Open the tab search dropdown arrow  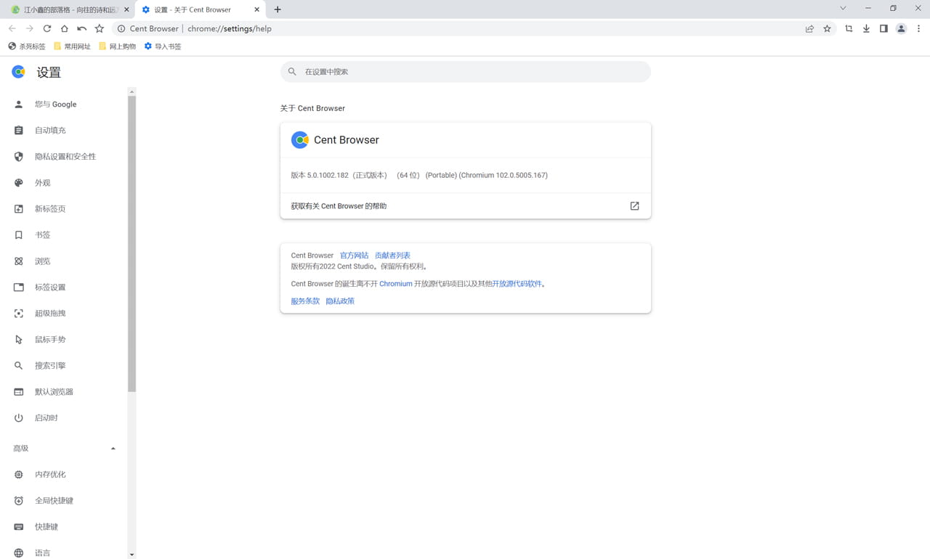(x=843, y=9)
